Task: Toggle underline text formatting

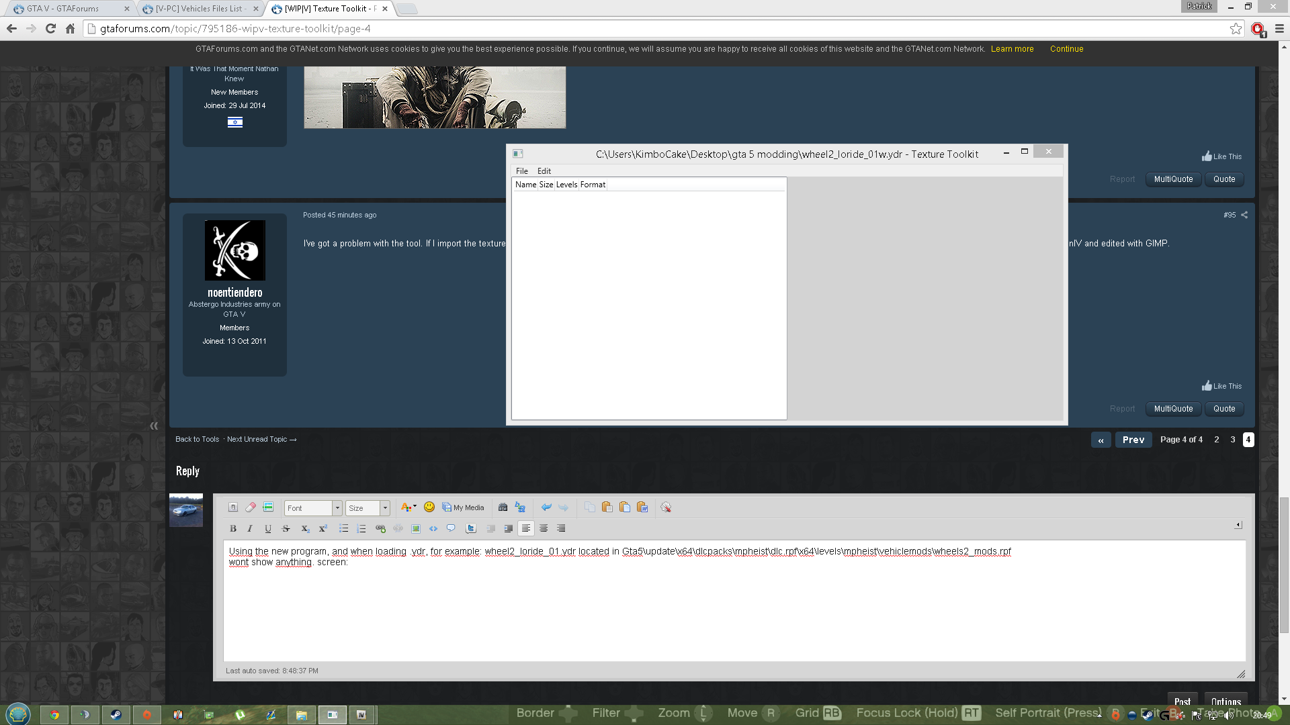Action: tap(268, 529)
